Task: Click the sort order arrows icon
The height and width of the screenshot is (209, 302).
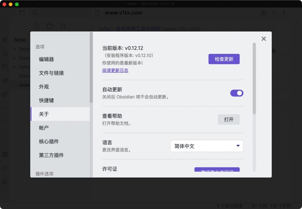Action: [x=63, y=26]
